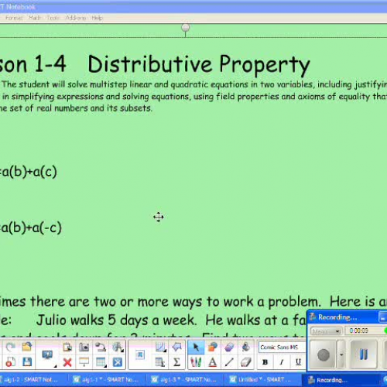Screen dimensions: 387x387
Task: Open the Add-ons menu
Action: point(76,18)
